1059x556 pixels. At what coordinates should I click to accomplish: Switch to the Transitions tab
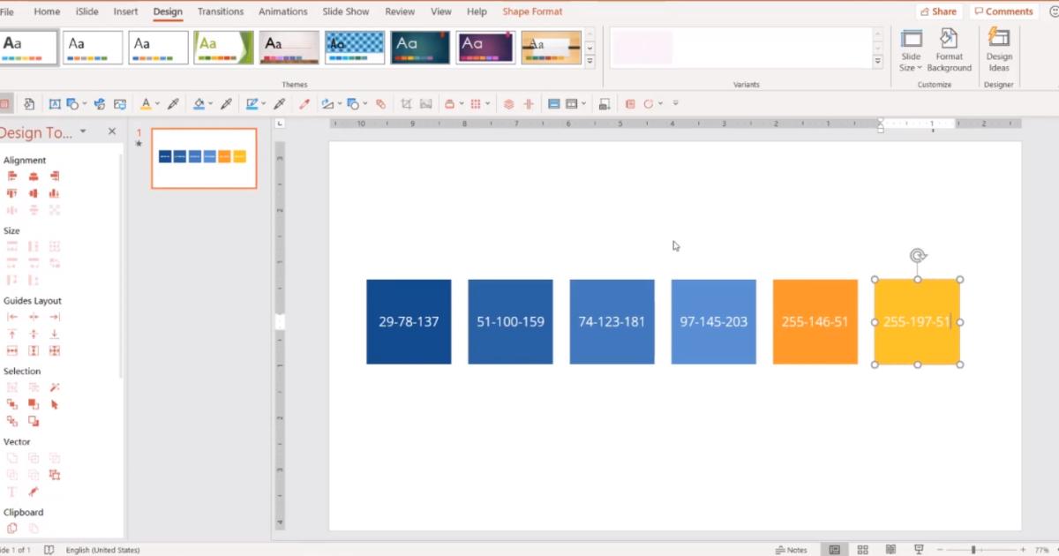220,11
